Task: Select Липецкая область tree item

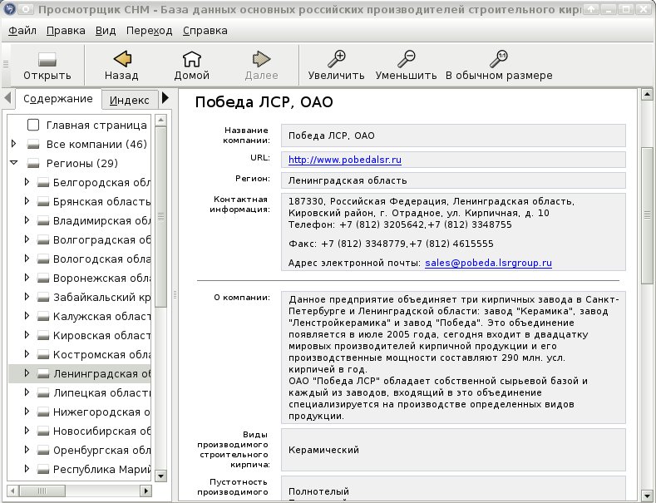Action: [101, 393]
